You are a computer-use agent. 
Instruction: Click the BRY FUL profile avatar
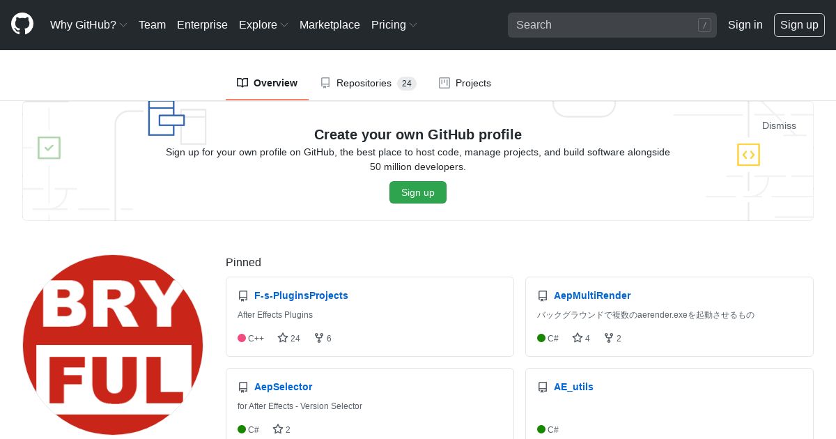[113, 345]
